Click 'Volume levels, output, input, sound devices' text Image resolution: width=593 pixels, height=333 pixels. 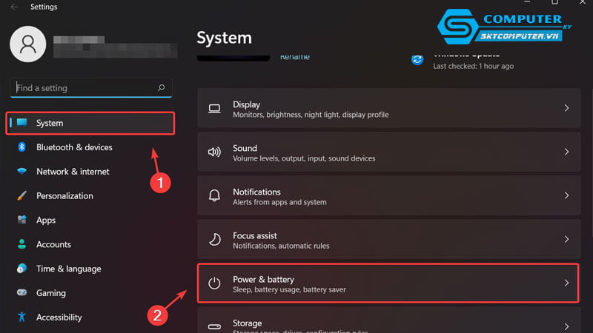click(x=304, y=158)
